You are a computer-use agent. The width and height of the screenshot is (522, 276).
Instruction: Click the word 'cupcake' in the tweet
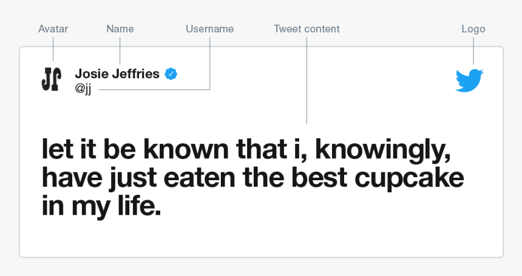pyautogui.click(x=409, y=179)
